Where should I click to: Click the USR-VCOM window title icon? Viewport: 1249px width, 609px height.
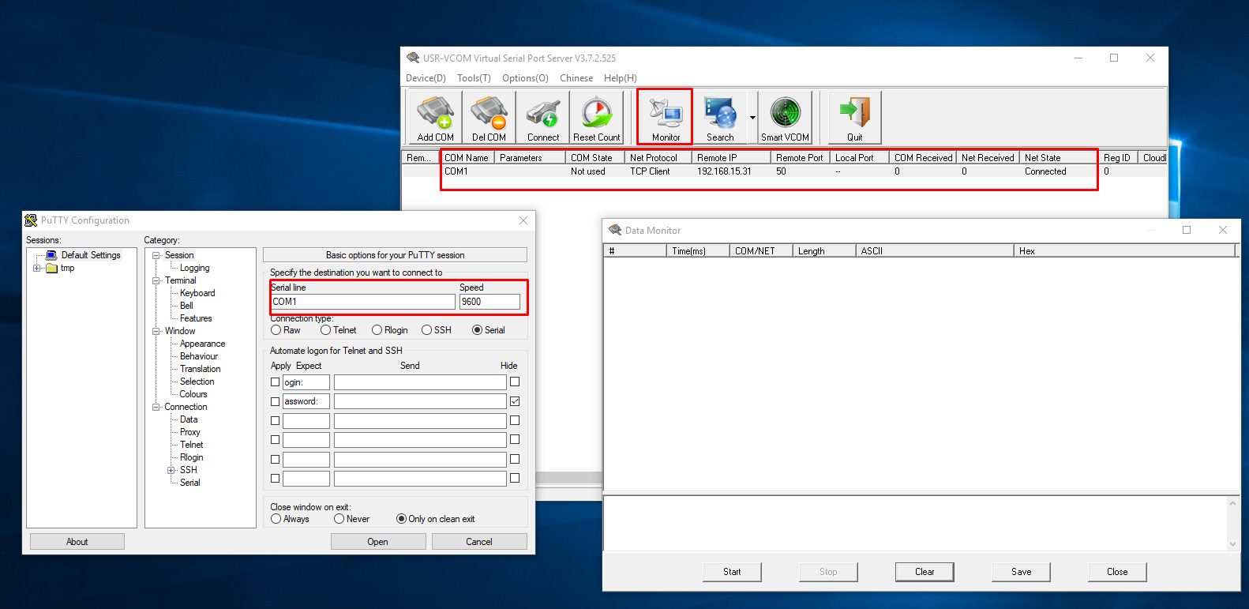point(413,58)
